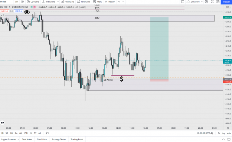Undo the last chart action
Image resolution: width=232 pixels, height=142 pixels.
click(119, 2)
